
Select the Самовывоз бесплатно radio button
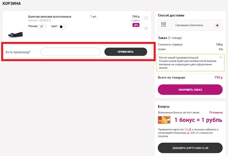tap(217, 25)
